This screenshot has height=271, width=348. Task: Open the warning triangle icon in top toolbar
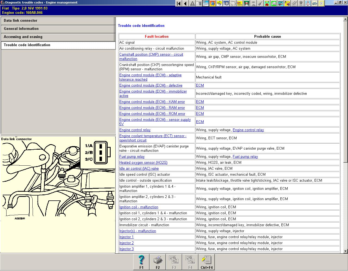192,4
